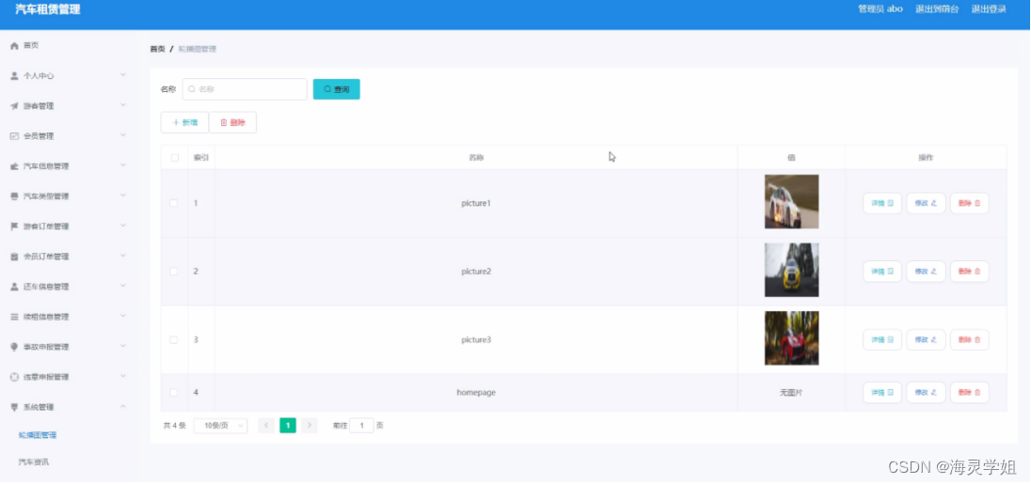
Task: Click 首页 in the breadcrumb
Action: (157, 49)
